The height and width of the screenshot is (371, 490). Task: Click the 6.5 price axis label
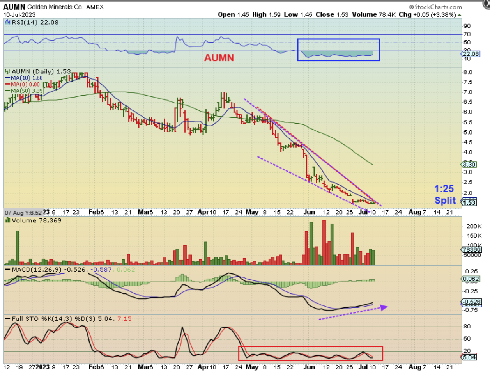[x=468, y=102]
